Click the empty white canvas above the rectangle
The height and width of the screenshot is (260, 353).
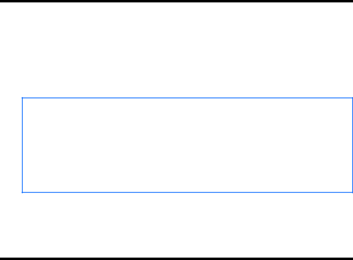click(x=176, y=50)
